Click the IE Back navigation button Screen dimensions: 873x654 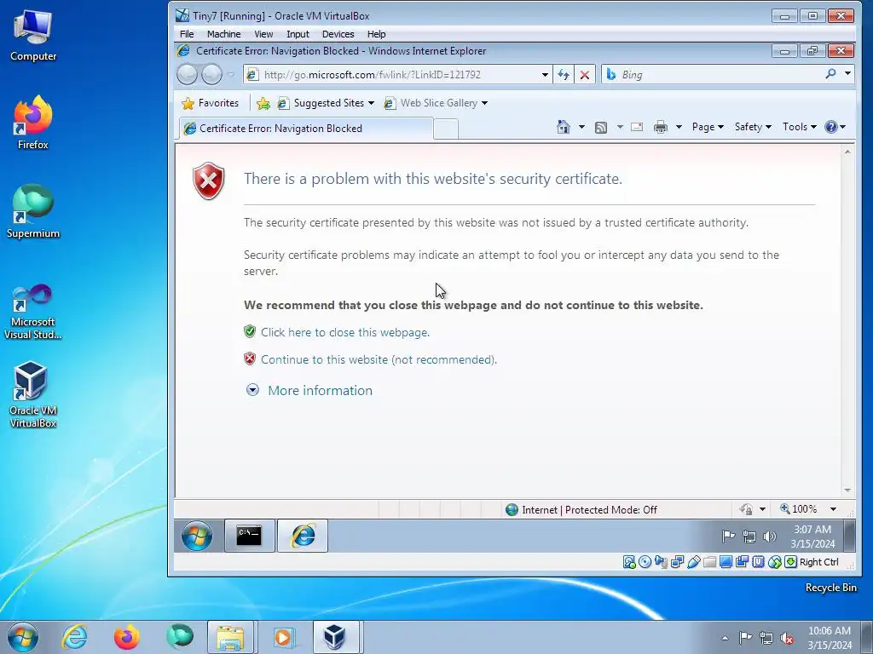[x=187, y=75]
